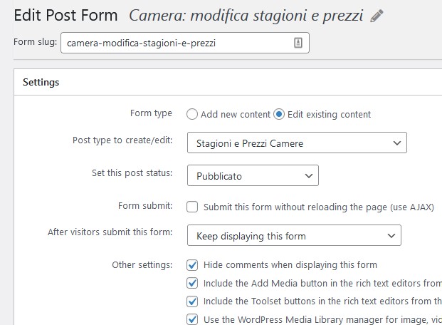Click the italic form title Camera: modifica stagioni
The height and width of the screenshot is (325, 442).
(x=246, y=16)
